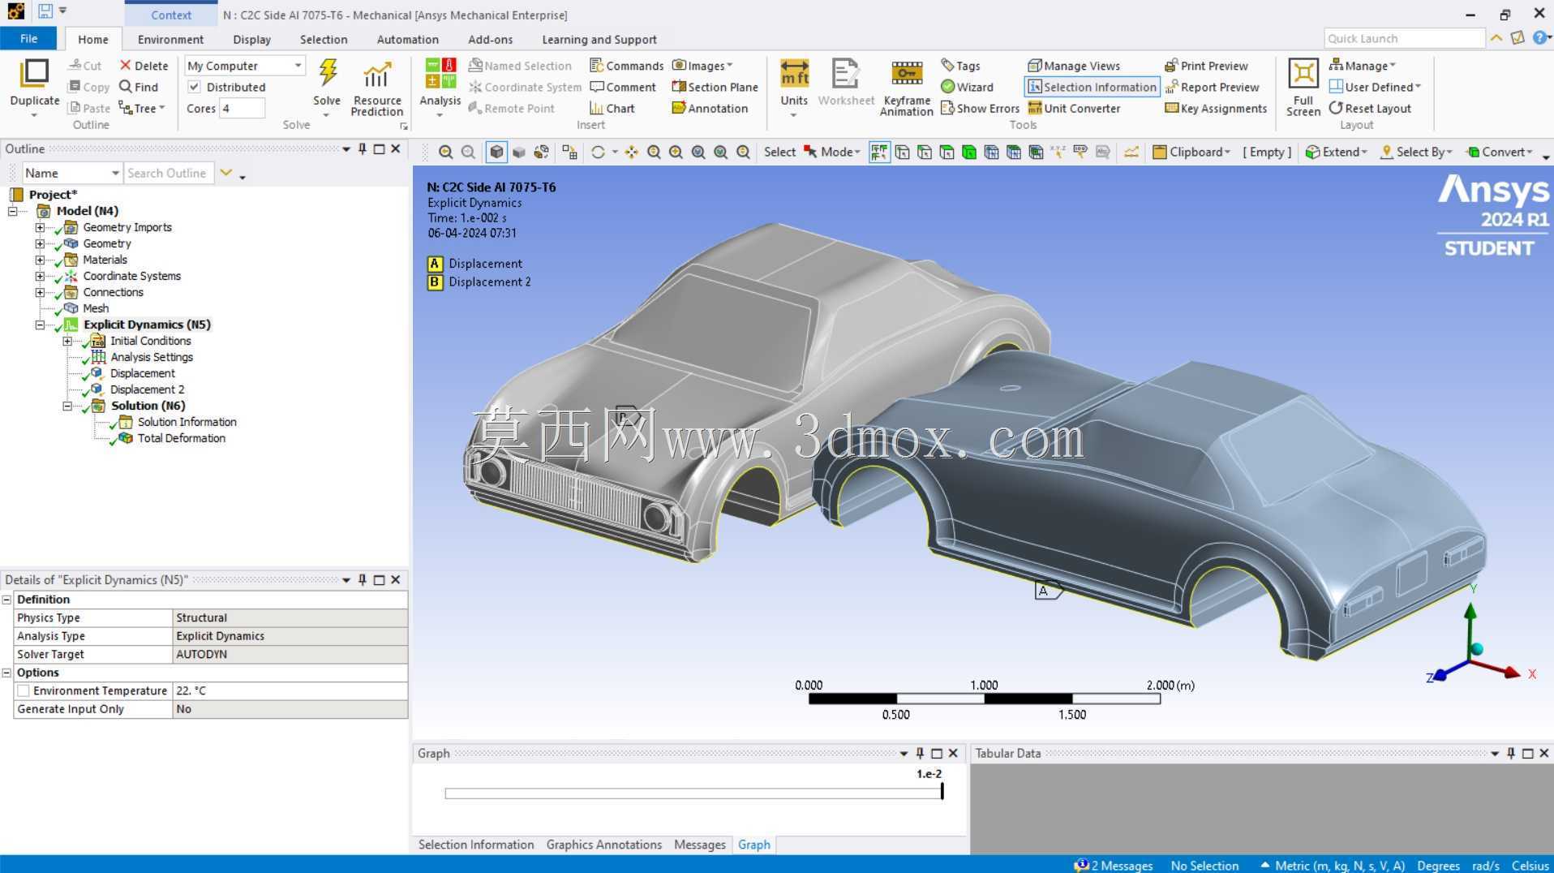Insert a Comment
The image size is (1554, 873).
tap(623, 87)
